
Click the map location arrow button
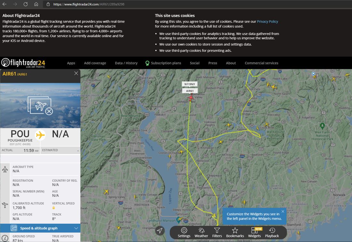point(160,230)
